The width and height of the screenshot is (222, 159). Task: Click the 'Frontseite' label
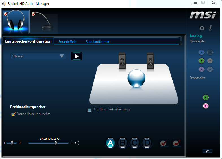pos(197,78)
